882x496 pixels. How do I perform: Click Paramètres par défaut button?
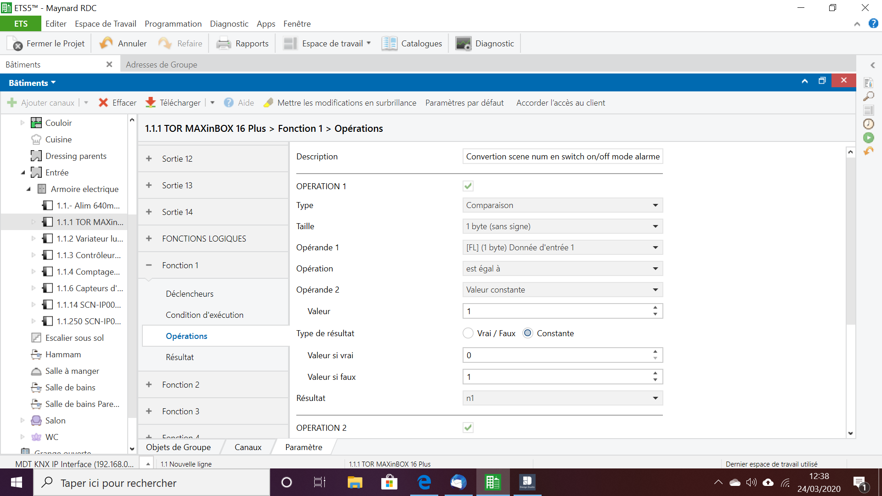tap(464, 103)
